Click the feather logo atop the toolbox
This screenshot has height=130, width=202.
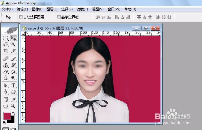[x=10, y=30]
